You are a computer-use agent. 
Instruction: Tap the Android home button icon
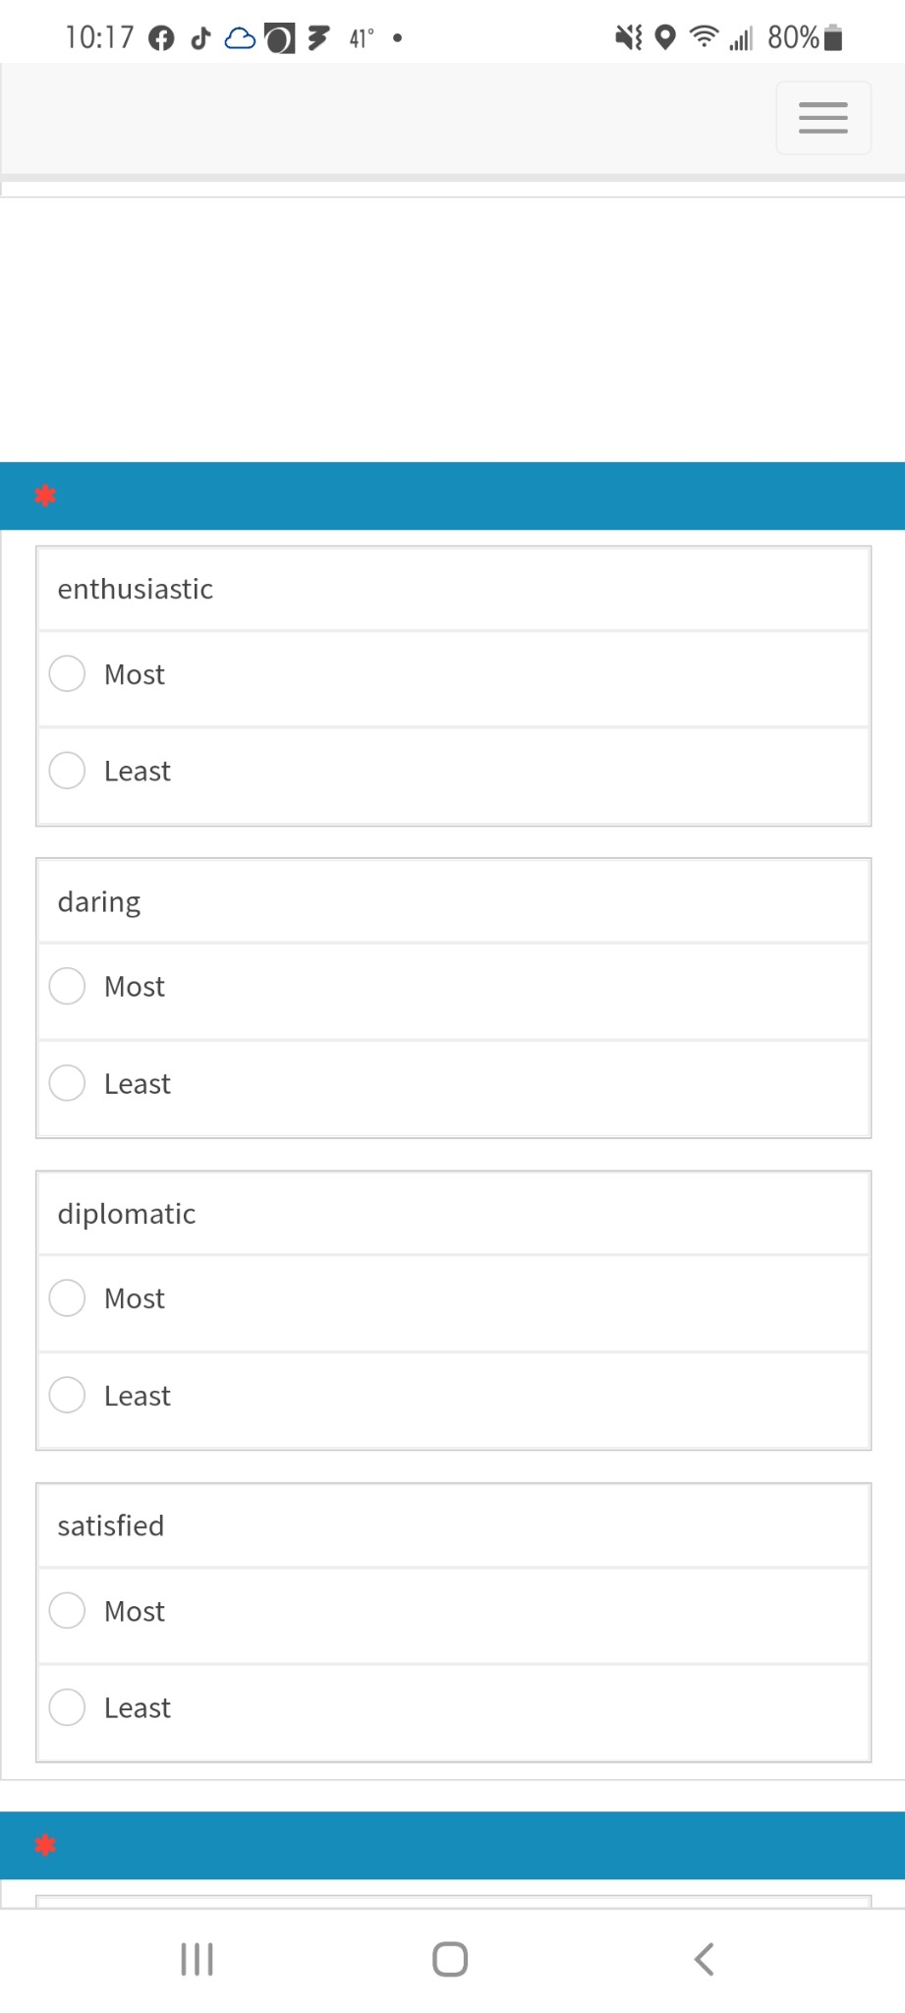(x=450, y=1959)
